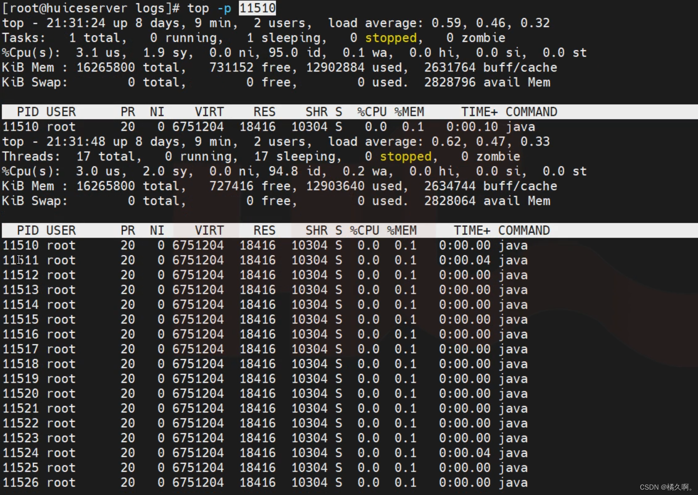Click the 'top' command word in the prompt
The width and height of the screenshot is (698, 495).
[198, 8]
